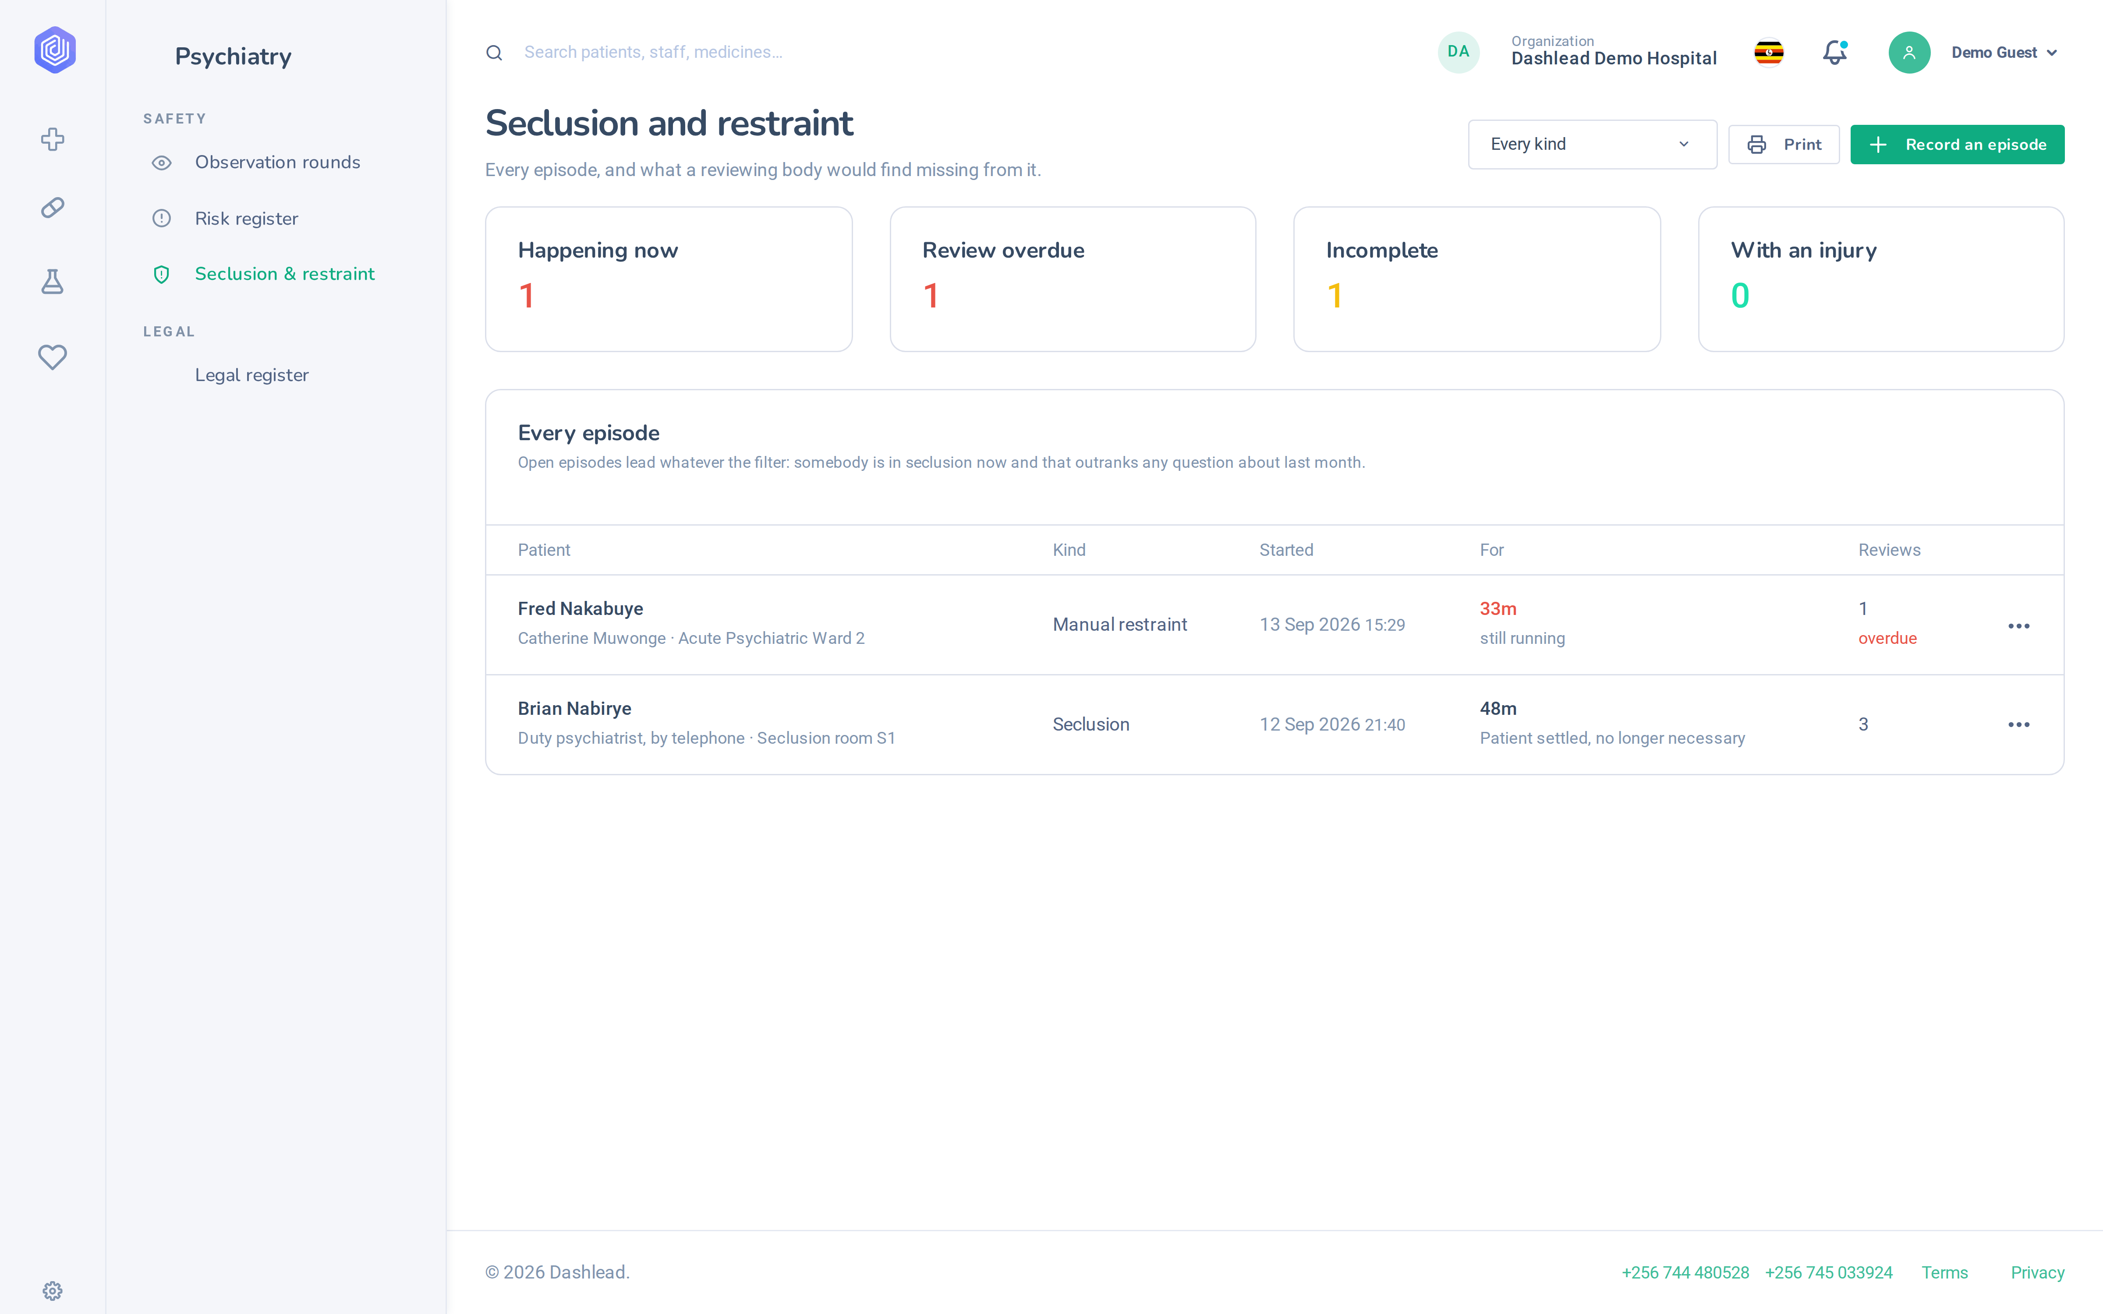Click the alert icon beside Risk register
The width and height of the screenshot is (2103, 1314).
162,218
